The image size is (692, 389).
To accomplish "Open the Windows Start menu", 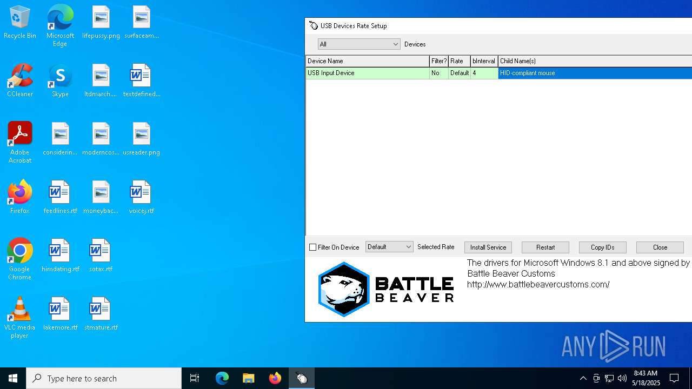I will pyautogui.click(x=13, y=378).
